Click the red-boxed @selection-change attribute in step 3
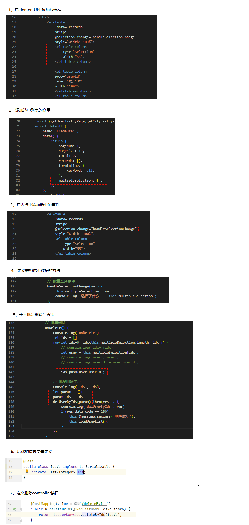 95,229
